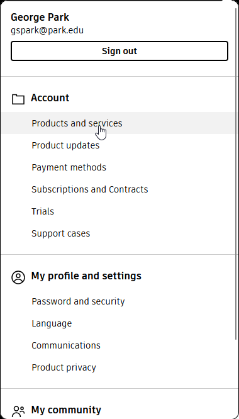
Task: Select the Trials menu entry
Action: pos(43,211)
